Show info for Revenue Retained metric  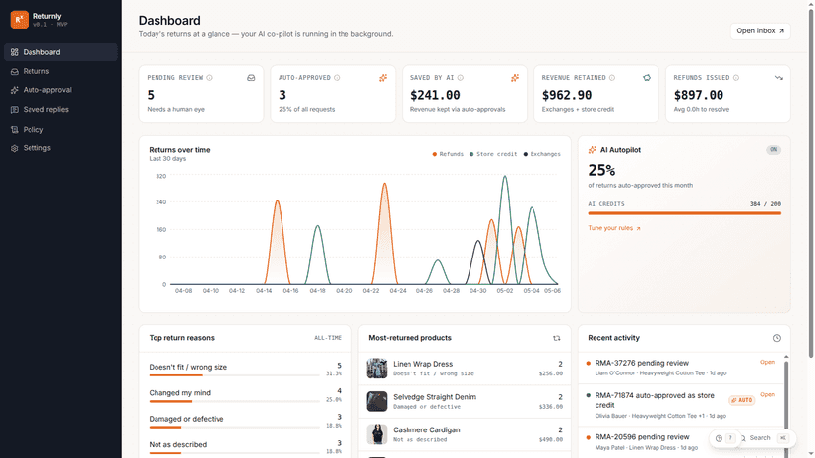pos(612,78)
